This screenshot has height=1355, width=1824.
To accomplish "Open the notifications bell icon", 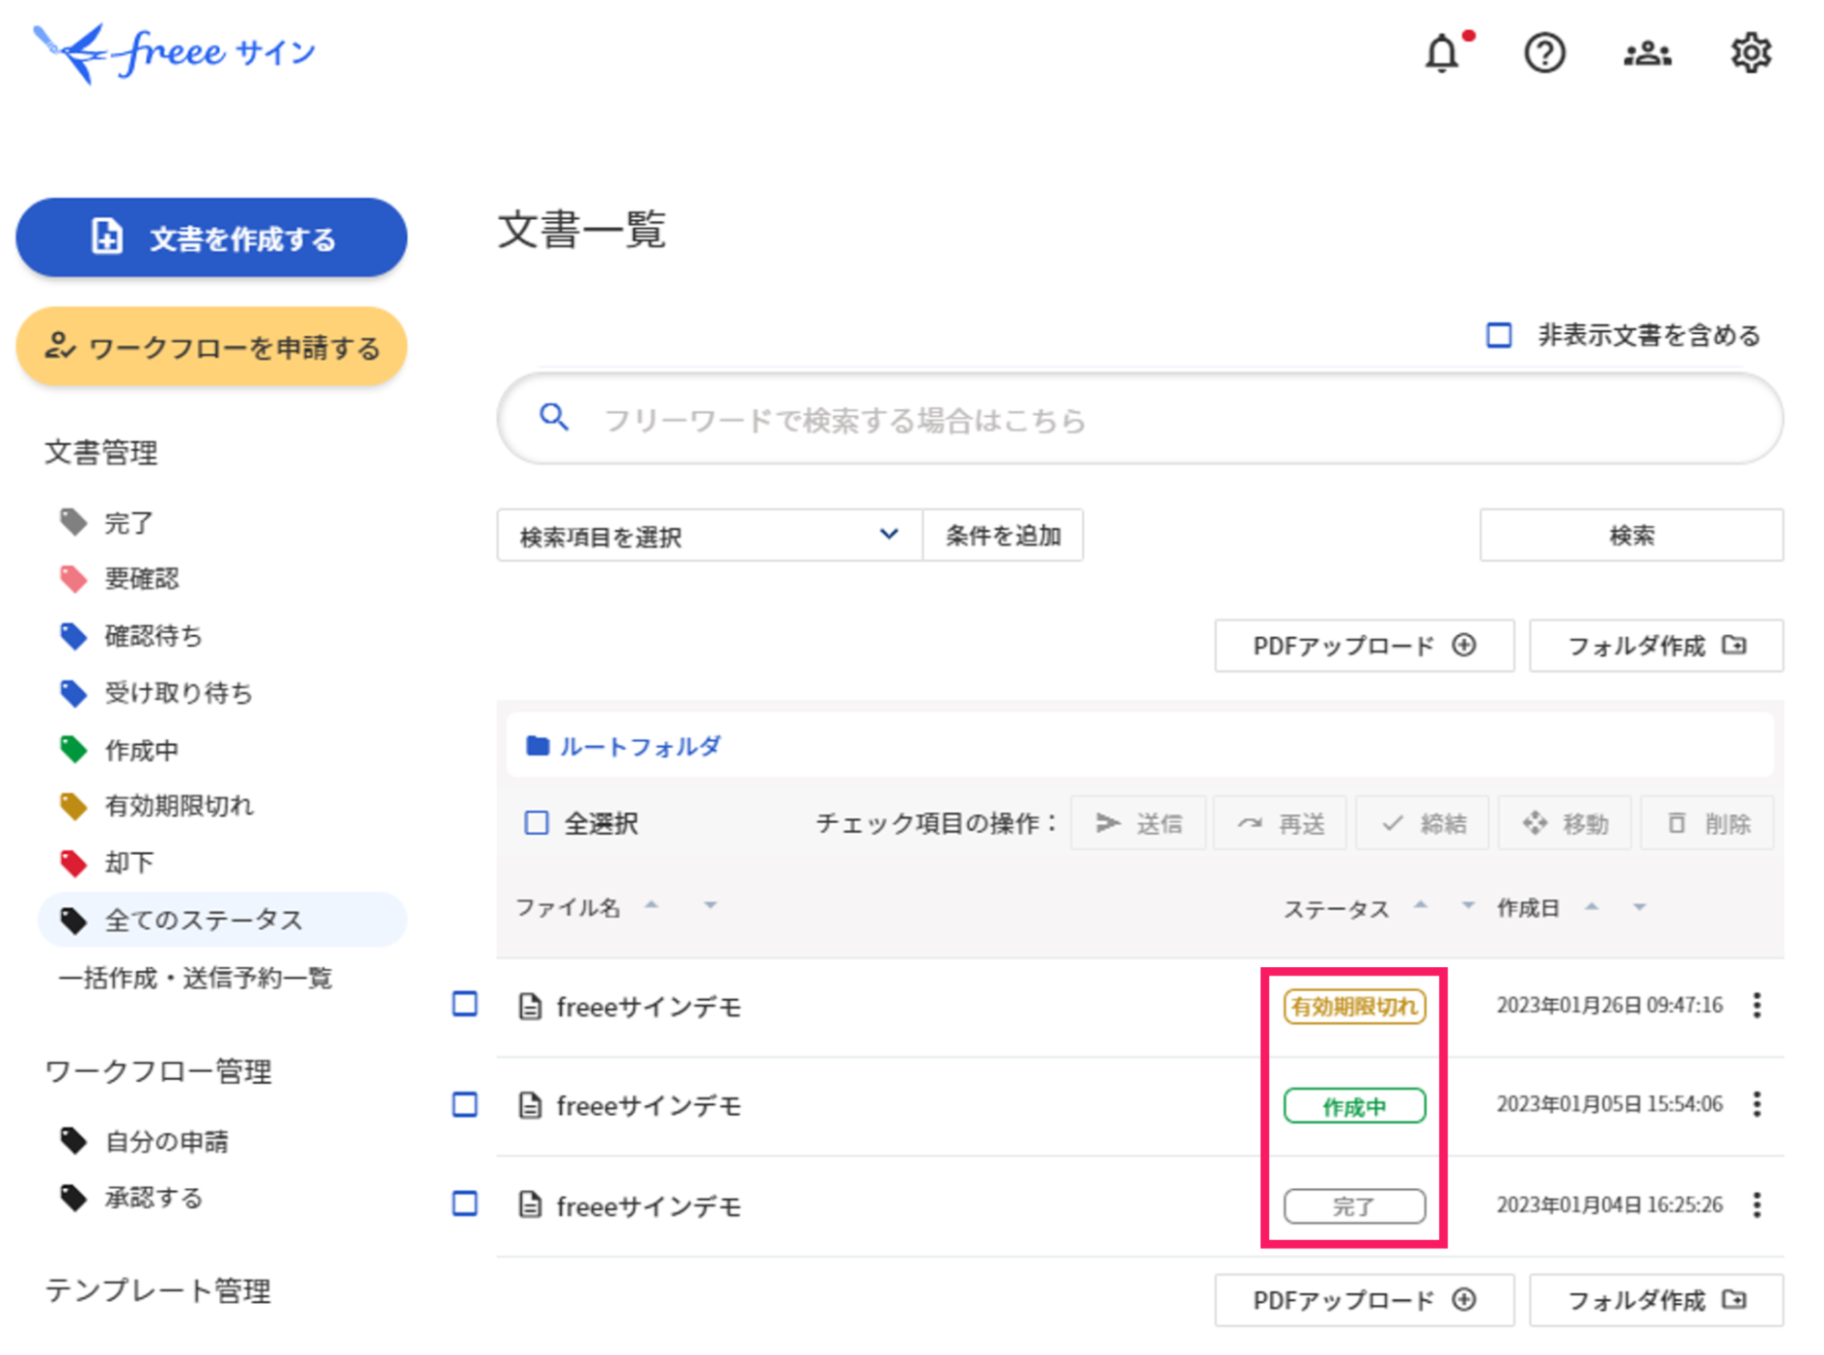I will (1443, 53).
